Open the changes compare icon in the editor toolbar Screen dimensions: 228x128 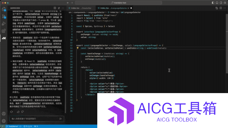pos(217,8)
